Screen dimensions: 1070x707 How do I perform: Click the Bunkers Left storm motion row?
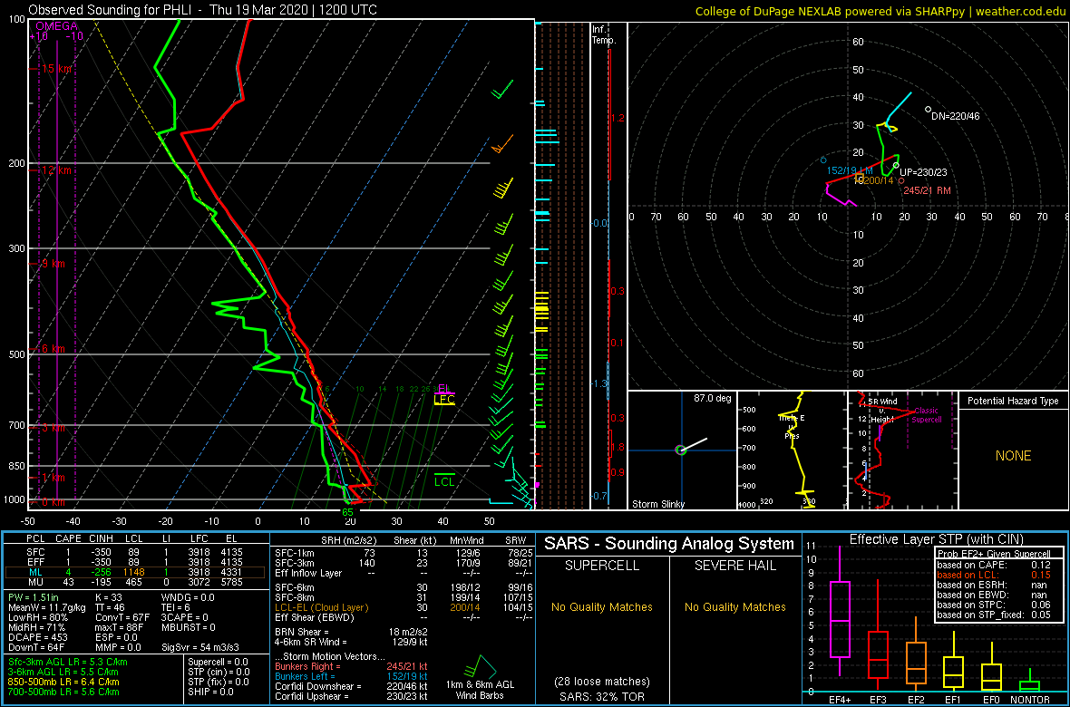(x=350, y=675)
